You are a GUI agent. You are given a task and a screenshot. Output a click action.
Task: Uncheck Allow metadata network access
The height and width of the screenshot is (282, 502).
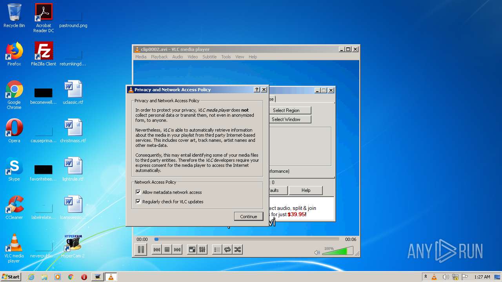click(x=138, y=192)
